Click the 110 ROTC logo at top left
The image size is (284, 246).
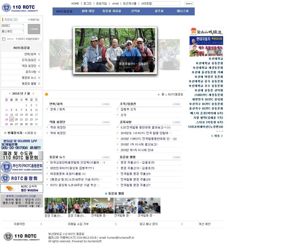20,8
